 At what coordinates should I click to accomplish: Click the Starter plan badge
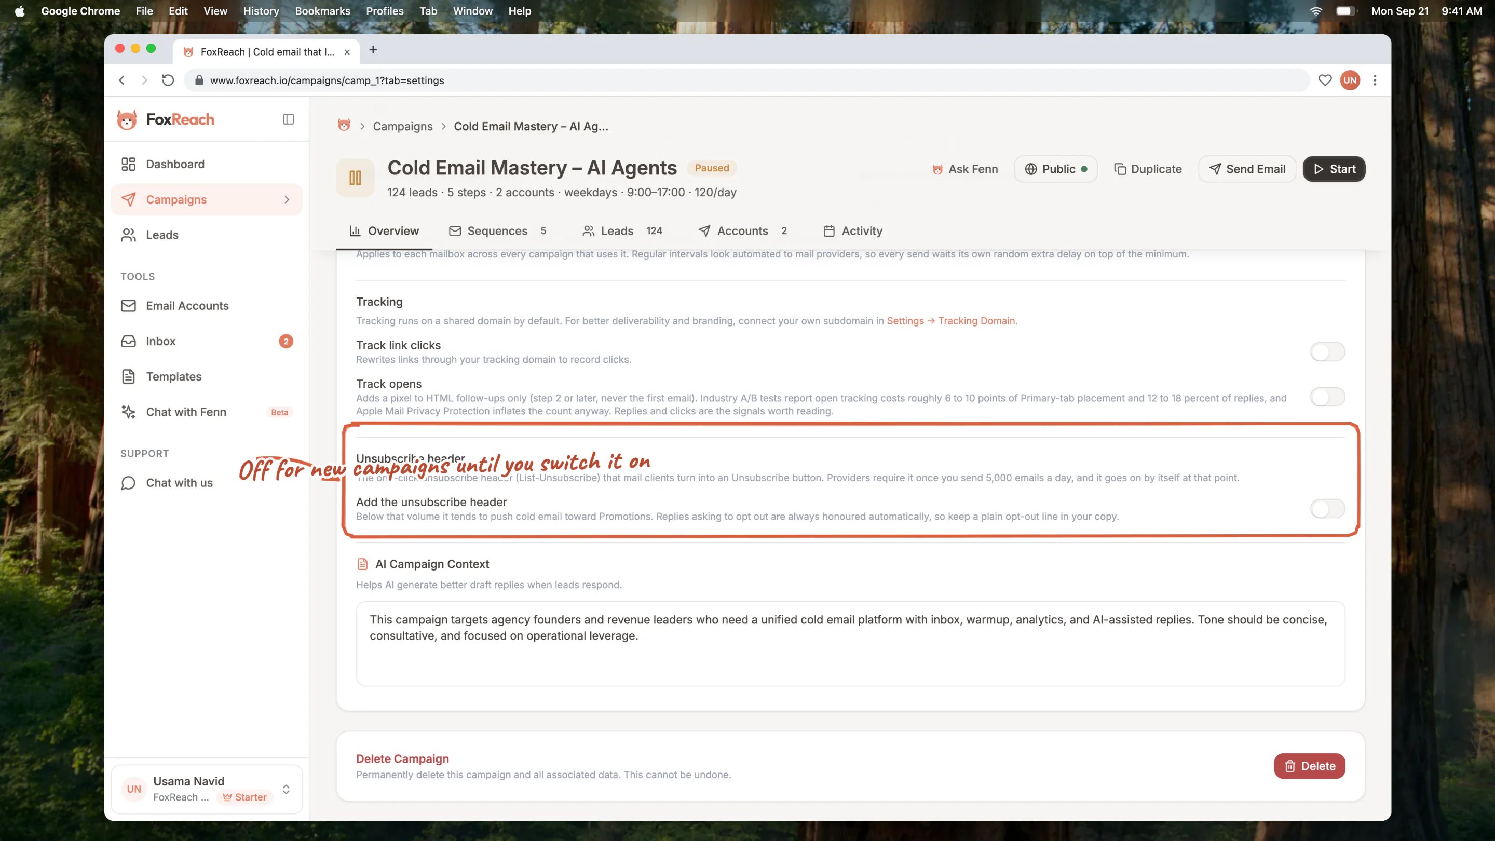(x=245, y=797)
